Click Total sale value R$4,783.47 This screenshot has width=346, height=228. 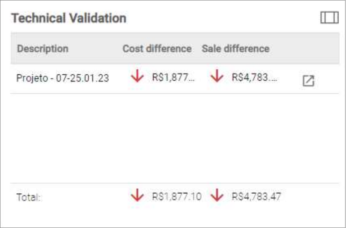point(256,196)
